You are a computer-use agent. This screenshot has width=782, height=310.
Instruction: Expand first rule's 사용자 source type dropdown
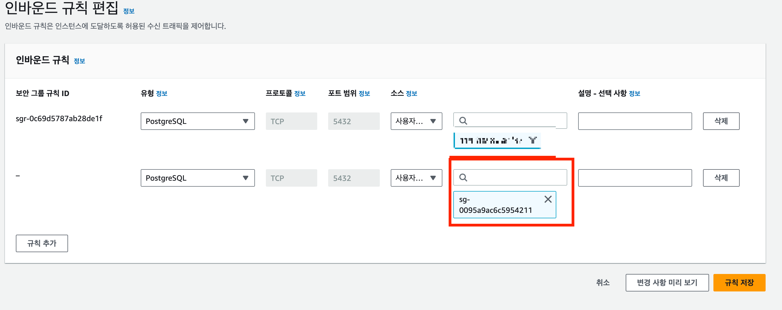416,121
